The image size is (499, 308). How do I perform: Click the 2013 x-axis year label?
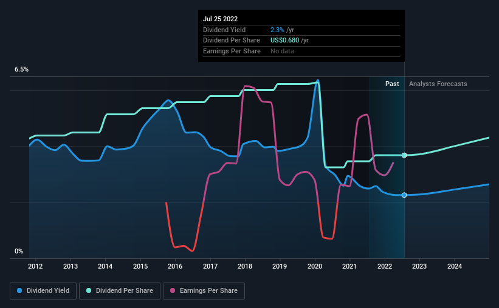(71, 266)
